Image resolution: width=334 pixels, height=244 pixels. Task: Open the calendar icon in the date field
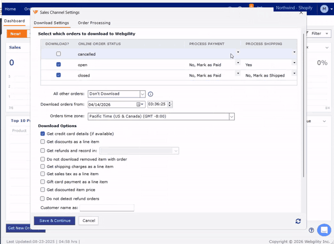pos(138,104)
